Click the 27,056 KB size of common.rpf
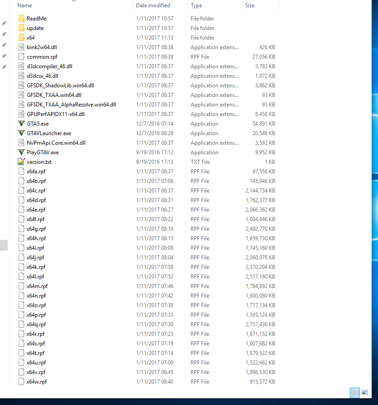This screenshot has width=378, height=405. point(264,57)
